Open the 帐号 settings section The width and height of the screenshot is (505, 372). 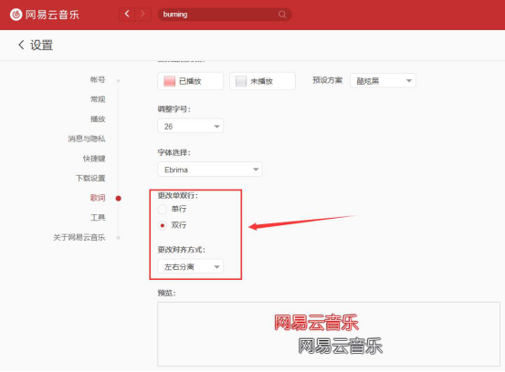pos(98,79)
